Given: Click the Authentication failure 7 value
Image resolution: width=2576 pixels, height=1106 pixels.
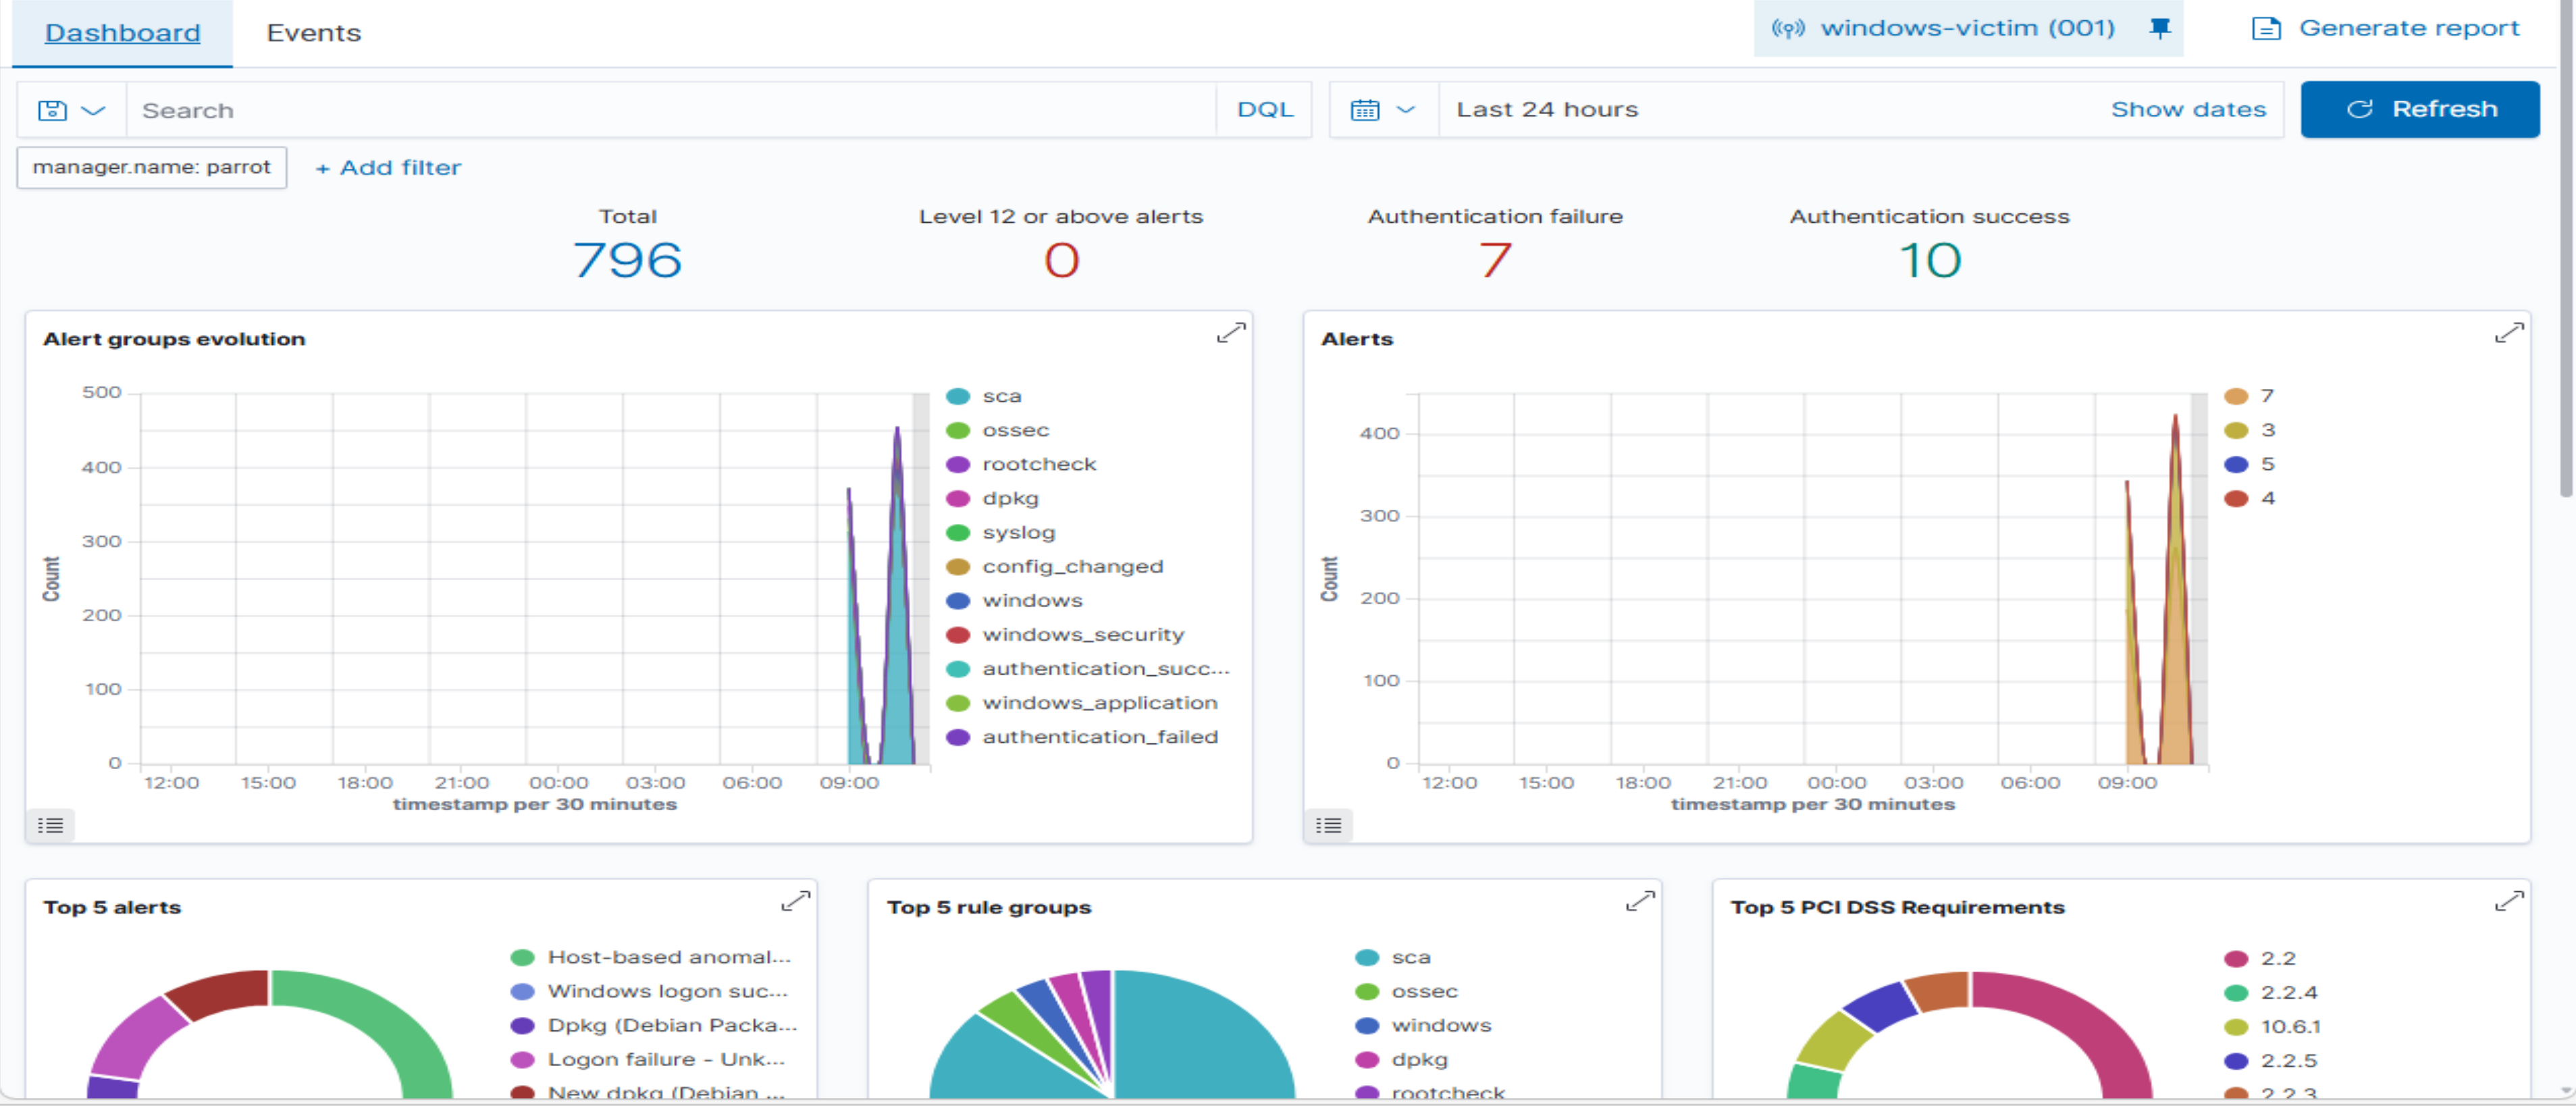Looking at the screenshot, I should pos(1495,260).
